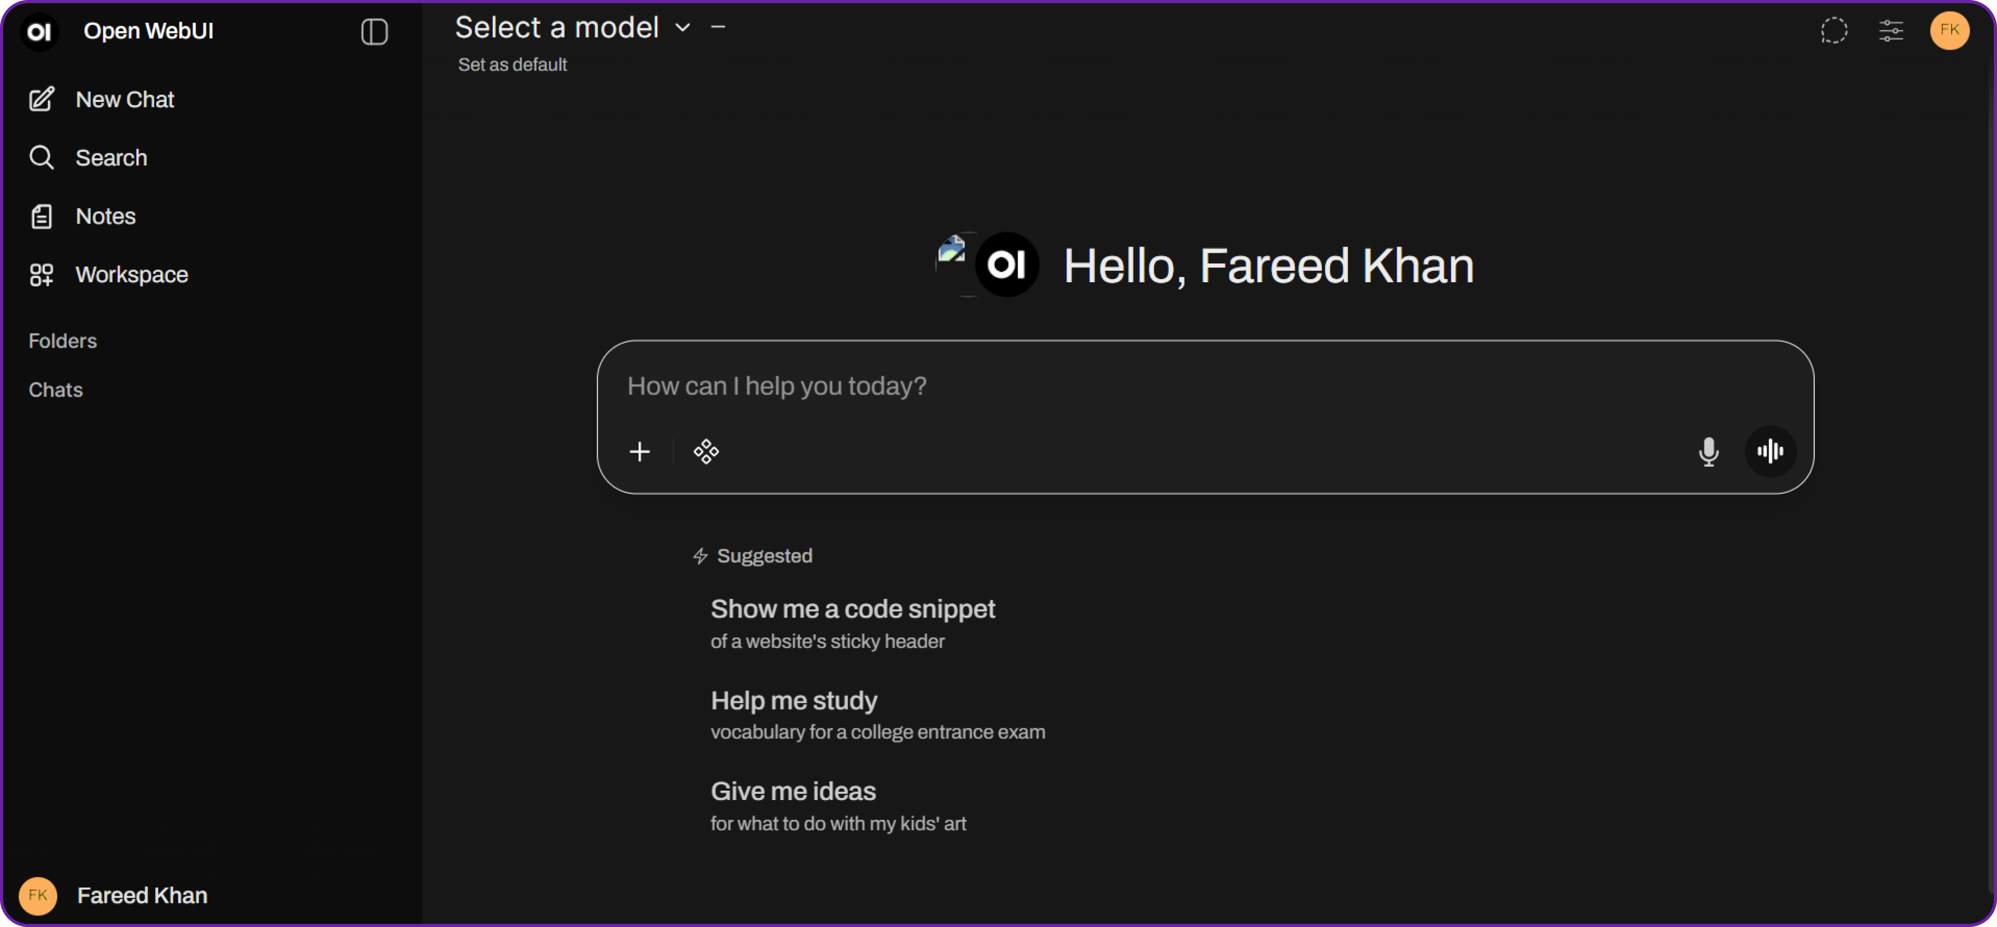Expand the Folders section

tap(63, 341)
